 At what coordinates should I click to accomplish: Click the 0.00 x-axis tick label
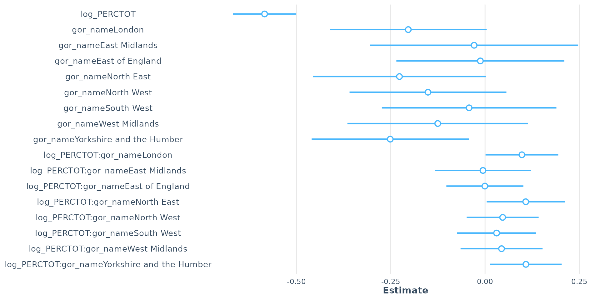click(x=485, y=282)
